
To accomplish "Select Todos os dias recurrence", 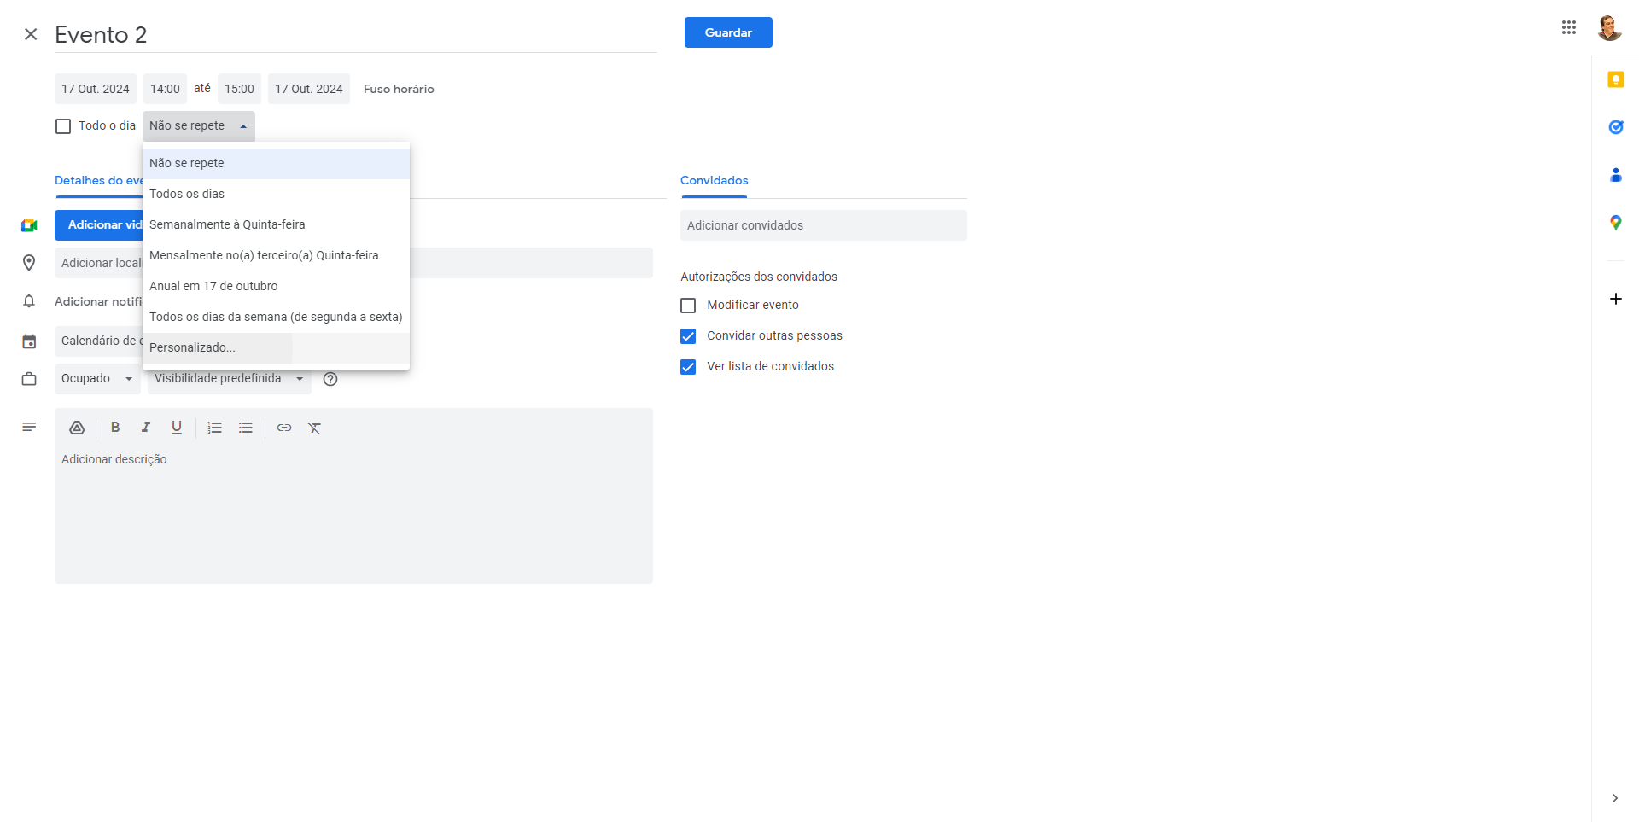I will click(x=276, y=194).
